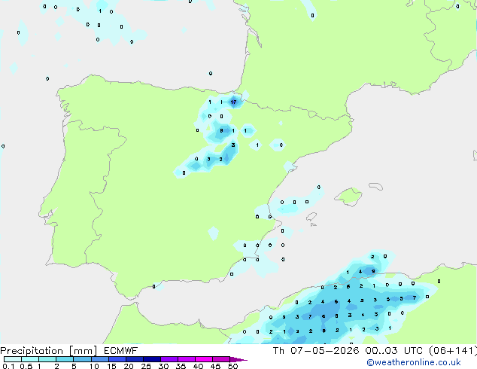Click the legend label '40'

pos(198,366)
